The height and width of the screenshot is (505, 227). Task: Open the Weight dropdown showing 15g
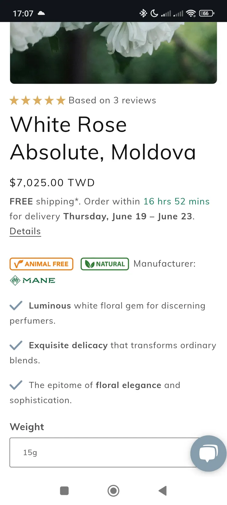tap(101, 453)
